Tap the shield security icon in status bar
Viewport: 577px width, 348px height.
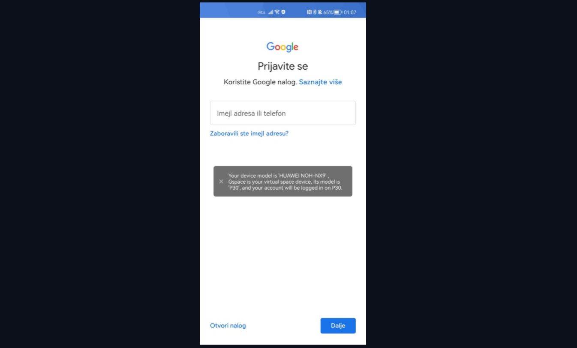pyautogui.click(x=283, y=12)
